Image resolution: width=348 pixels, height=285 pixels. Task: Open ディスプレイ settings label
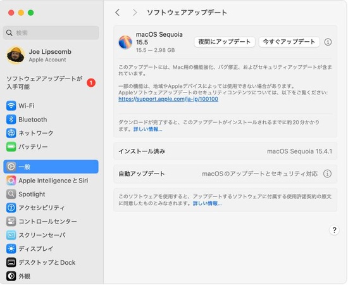coord(35,249)
